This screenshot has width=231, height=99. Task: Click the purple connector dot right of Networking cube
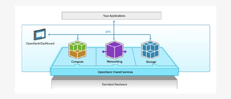click(x=126, y=52)
